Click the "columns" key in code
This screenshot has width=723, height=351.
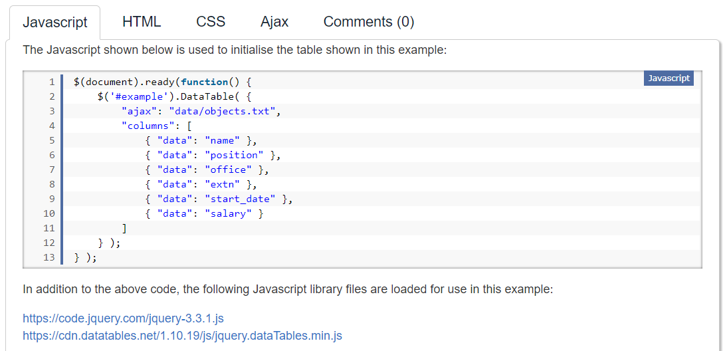tap(148, 126)
